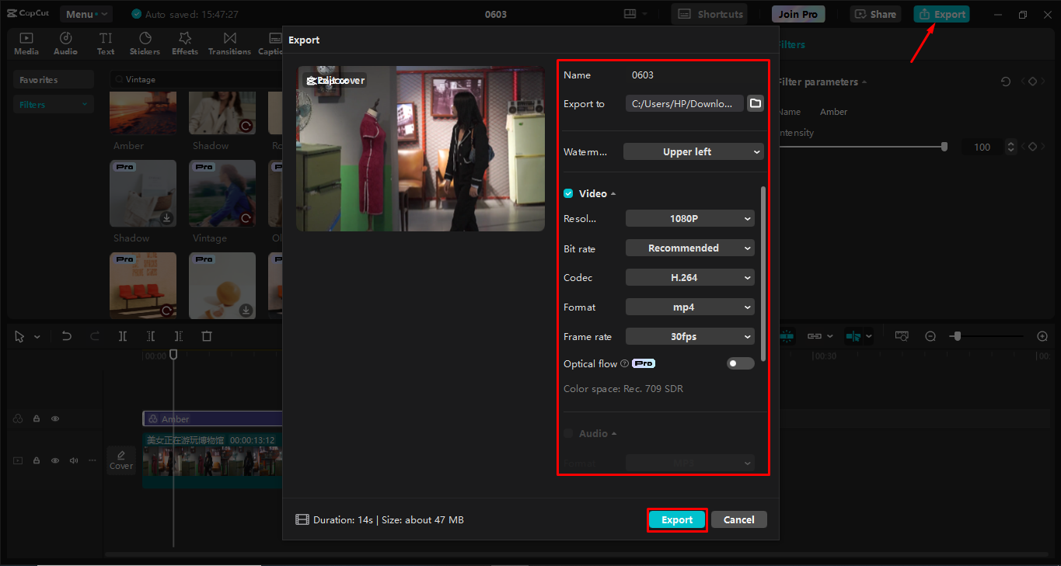Open the Menu at top left
This screenshot has width=1061, height=566.
click(86, 13)
